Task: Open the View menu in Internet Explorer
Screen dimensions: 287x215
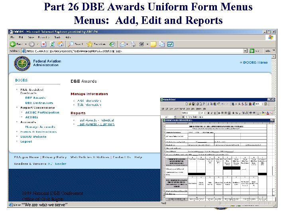Action: [x=31, y=37]
